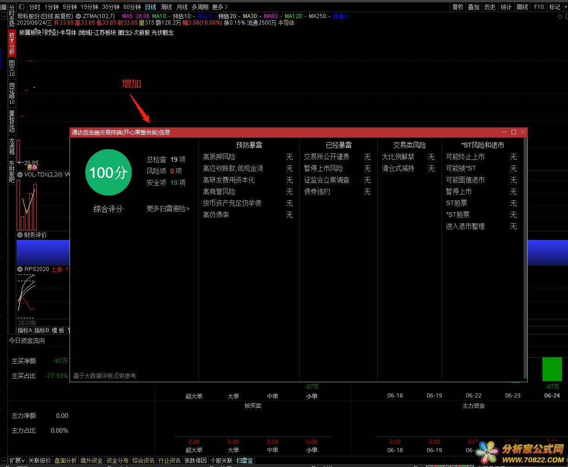Open the 扩展 dropdown in bottom tab bar

[x=17, y=461]
